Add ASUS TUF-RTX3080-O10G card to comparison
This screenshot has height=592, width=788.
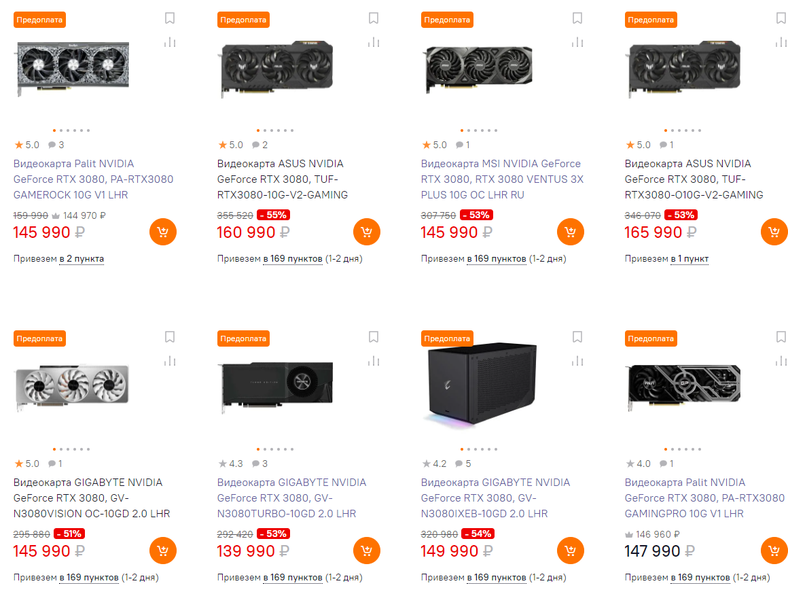click(781, 42)
